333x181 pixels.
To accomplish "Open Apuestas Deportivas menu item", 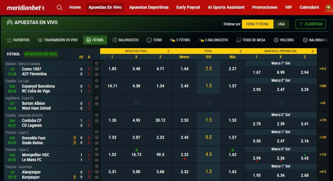I will pos(149,7).
